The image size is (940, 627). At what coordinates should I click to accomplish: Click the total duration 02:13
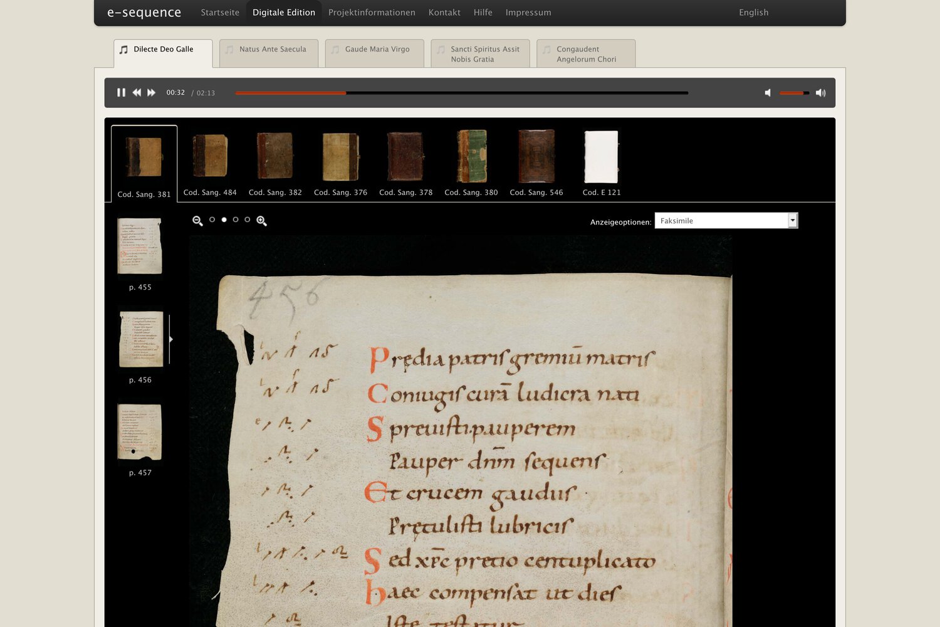click(206, 93)
